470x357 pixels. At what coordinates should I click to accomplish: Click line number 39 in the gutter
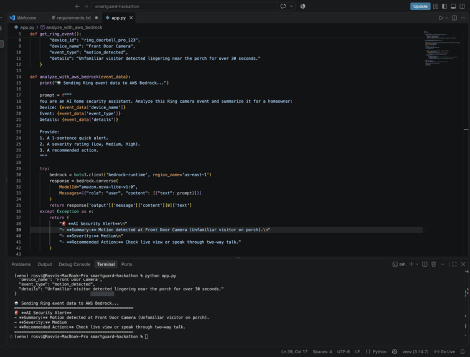19,230
